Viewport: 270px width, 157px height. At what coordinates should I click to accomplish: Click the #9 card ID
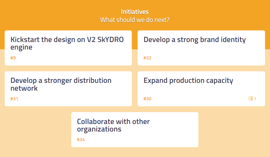point(13,58)
